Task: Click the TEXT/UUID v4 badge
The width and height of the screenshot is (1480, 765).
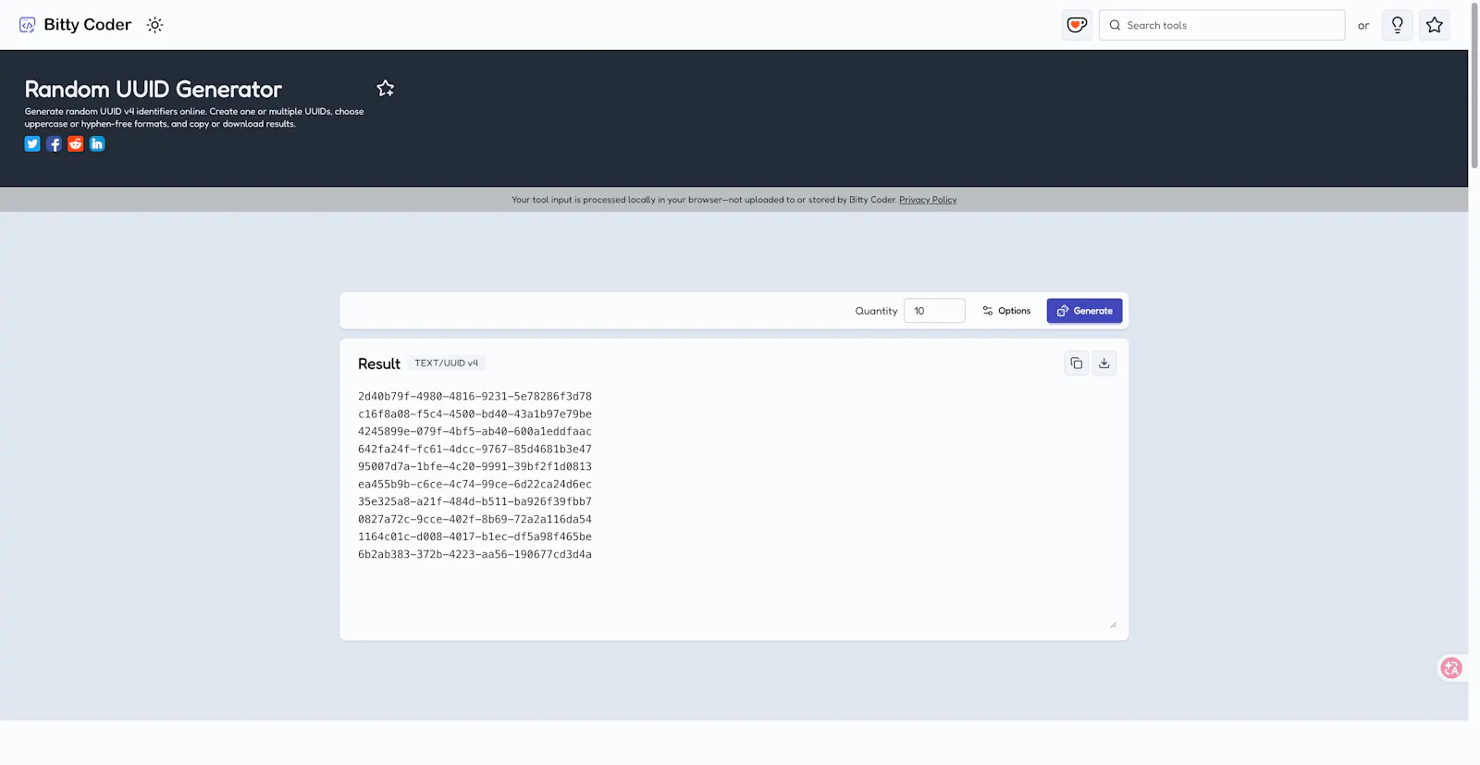Action: 446,364
